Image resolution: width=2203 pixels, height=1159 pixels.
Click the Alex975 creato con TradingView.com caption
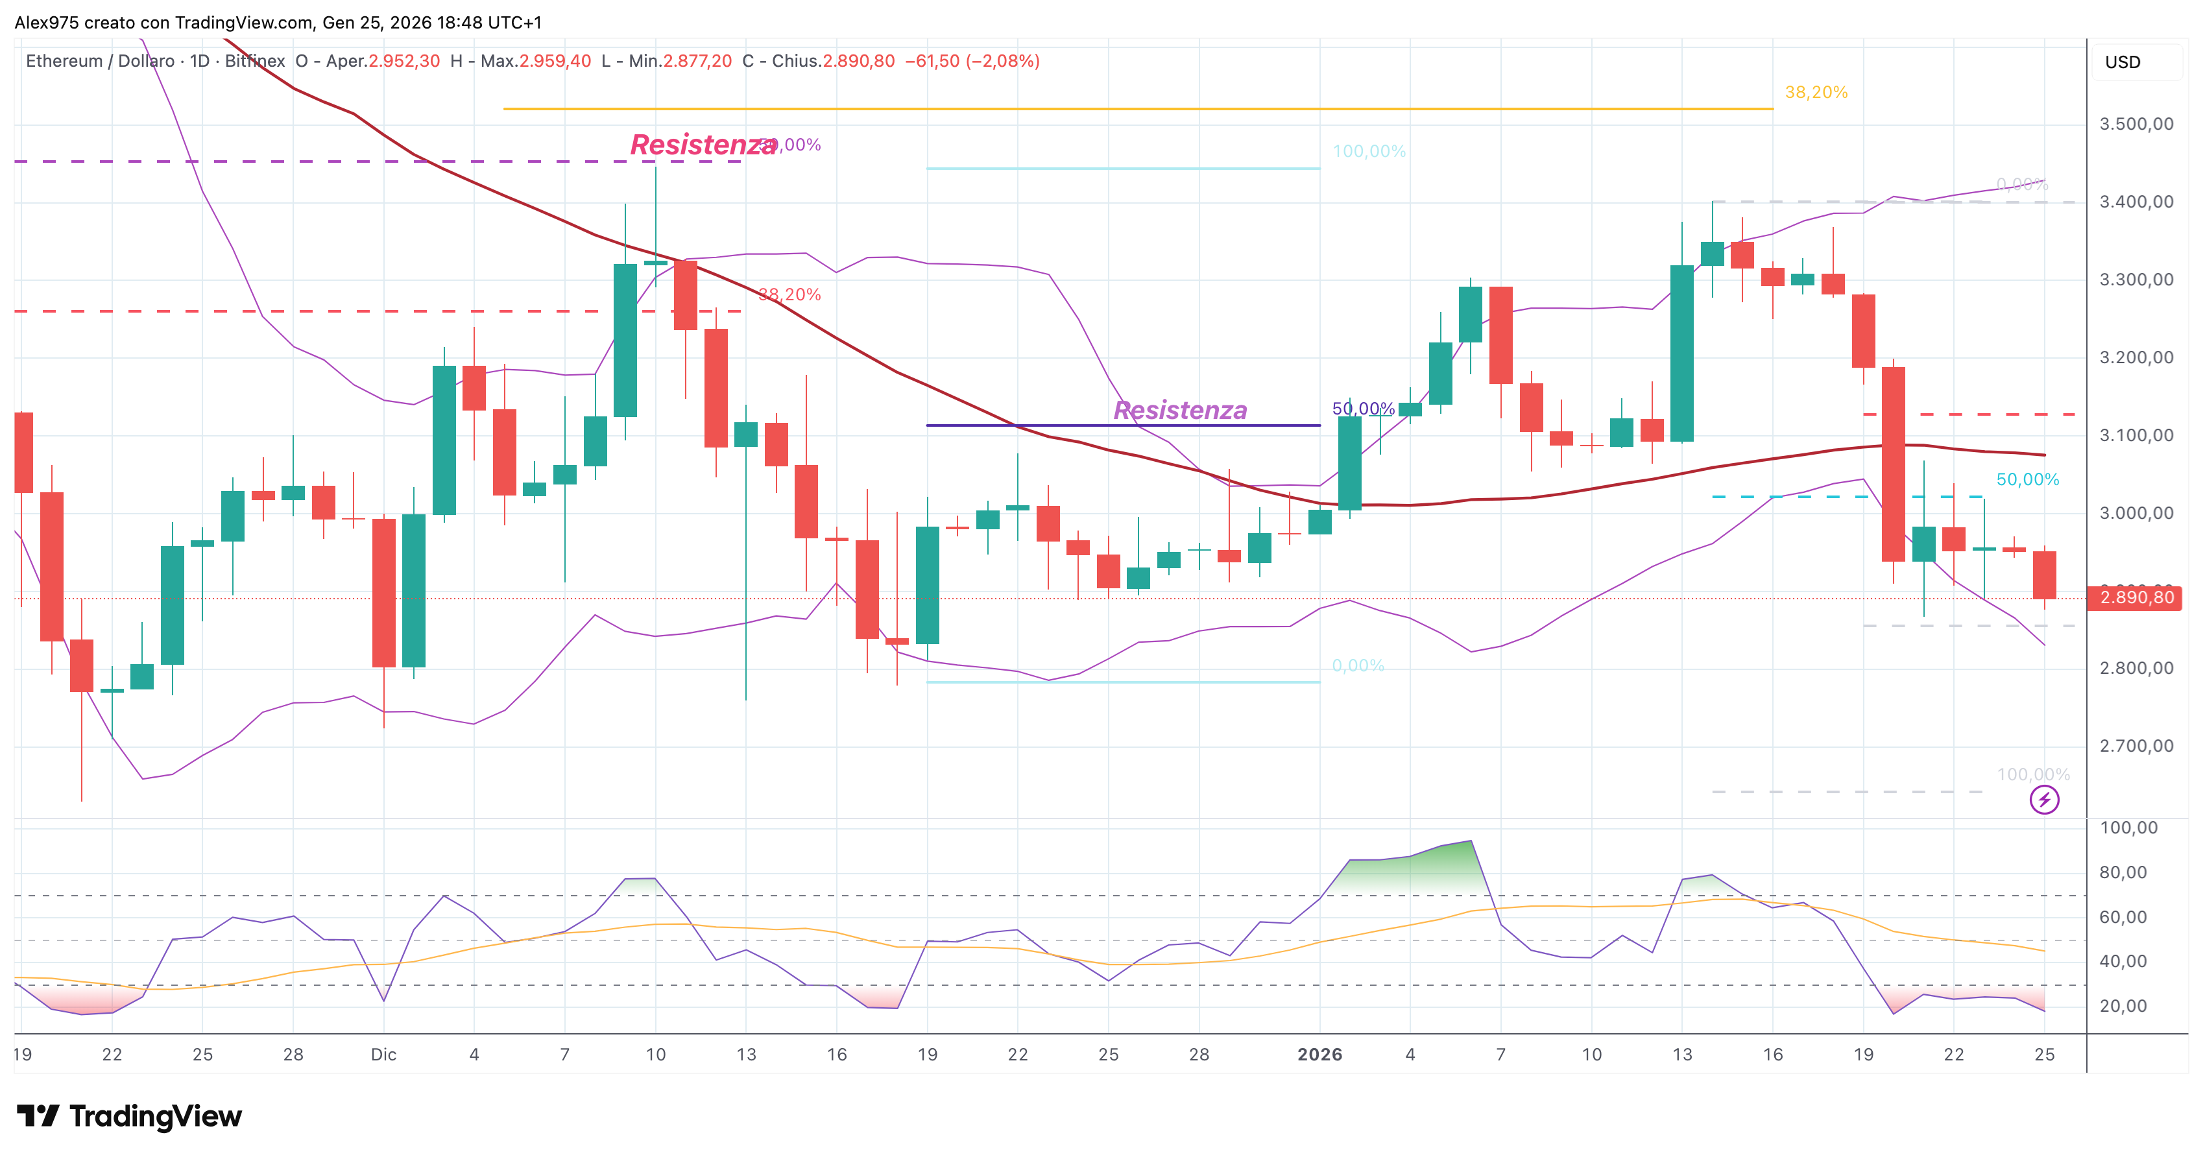coord(278,23)
